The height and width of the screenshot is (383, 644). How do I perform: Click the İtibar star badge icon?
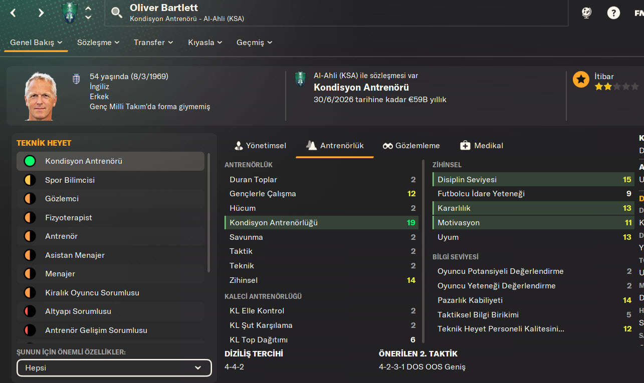[x=581, y=80]
